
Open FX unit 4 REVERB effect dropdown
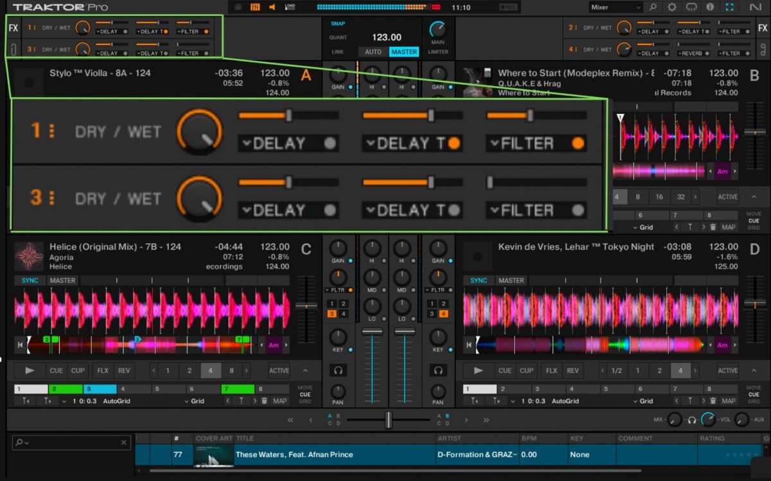pyautogui.click(x=693, y=53)
